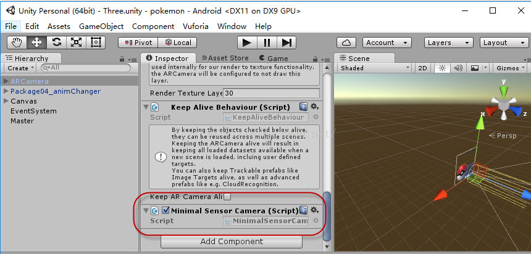Open Hierarchy panel options menu
531x254 pixels.
click(x=132, y=60)
